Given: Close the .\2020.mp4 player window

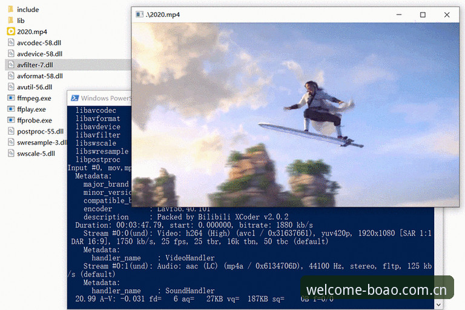Looking at the screenshot, I should coord(447,15).
